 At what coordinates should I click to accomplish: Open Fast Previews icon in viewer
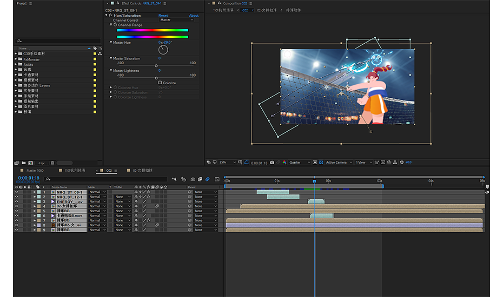coord(383,163)
